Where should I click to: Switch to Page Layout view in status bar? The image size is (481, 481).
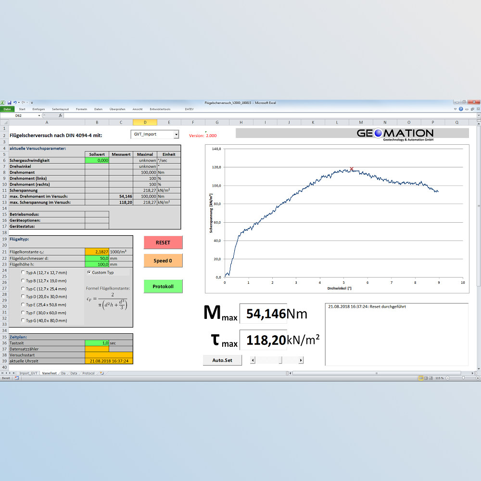click(426, 378)
